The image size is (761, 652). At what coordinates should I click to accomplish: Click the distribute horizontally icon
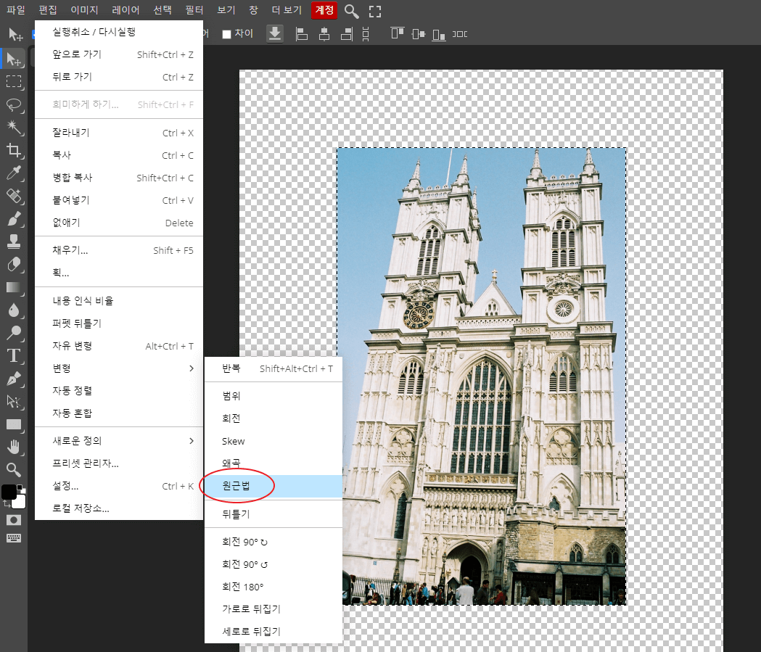460,34
